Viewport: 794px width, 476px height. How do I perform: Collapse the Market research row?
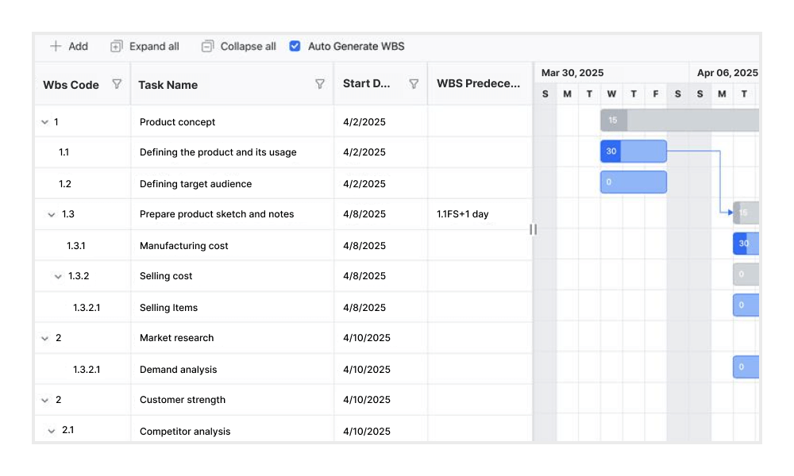(x=46, y=337)
